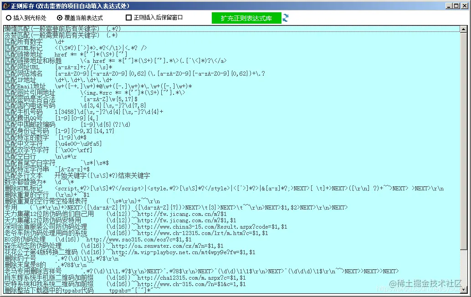This screenshot has height=297, width=471.
Task: Select the 肖东辉系统手机版二维码加前缀 row
Action: coord(231,278)
